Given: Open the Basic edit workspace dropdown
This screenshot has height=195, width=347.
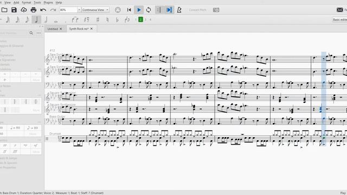Looking at the screenshot, I should (x=339, y=19).
